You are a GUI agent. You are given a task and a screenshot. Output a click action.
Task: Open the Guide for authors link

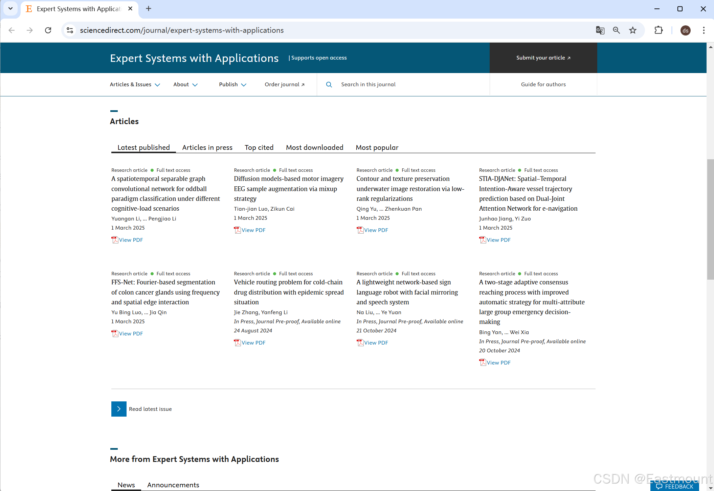tap(543, 85)
